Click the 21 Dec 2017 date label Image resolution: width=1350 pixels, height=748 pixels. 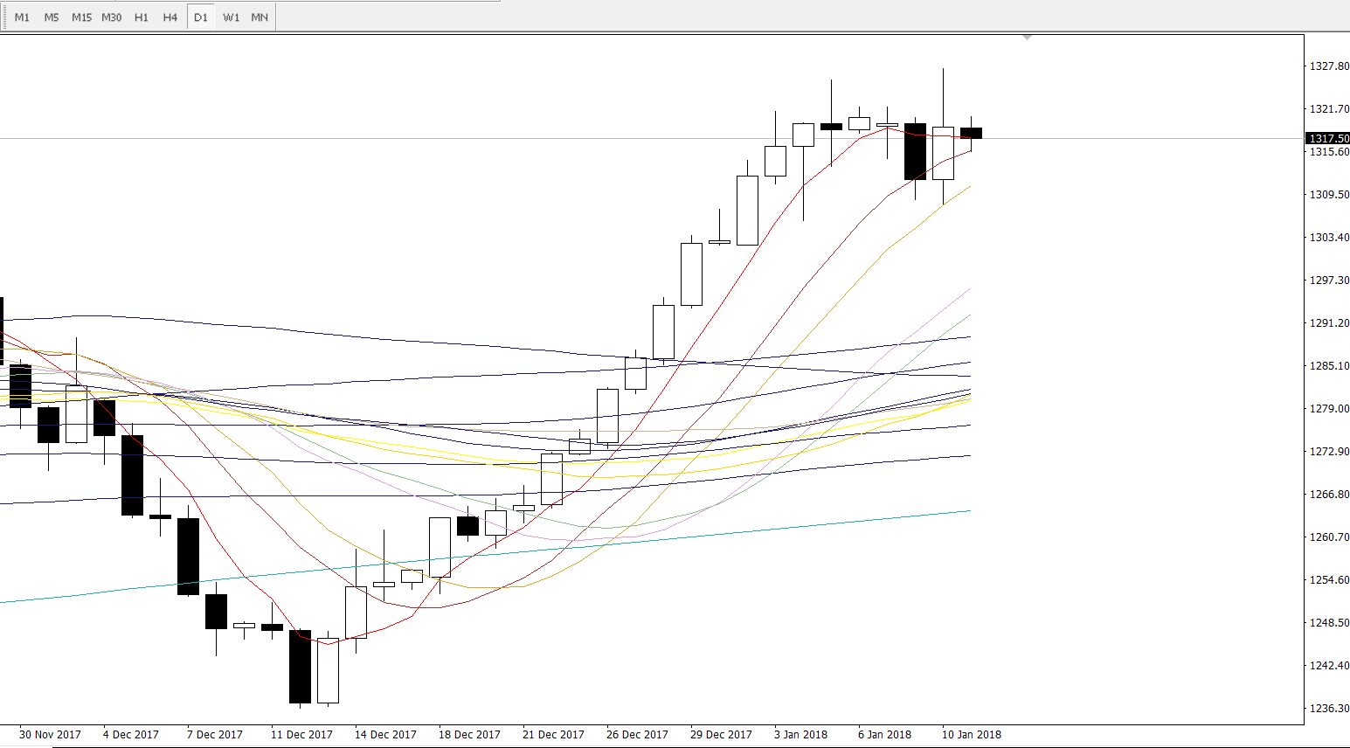(553, 735)
